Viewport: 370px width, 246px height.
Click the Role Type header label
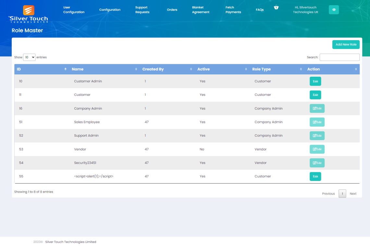point(262,69)
